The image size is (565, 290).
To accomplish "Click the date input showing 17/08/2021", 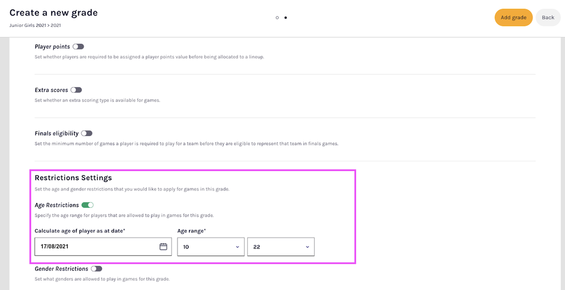I will (x=97, y=247).
